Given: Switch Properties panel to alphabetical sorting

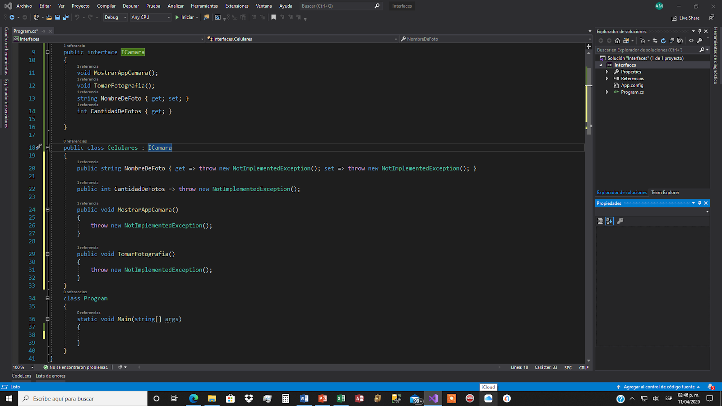Looking at the screenshot, I should (x=609, y=221).
